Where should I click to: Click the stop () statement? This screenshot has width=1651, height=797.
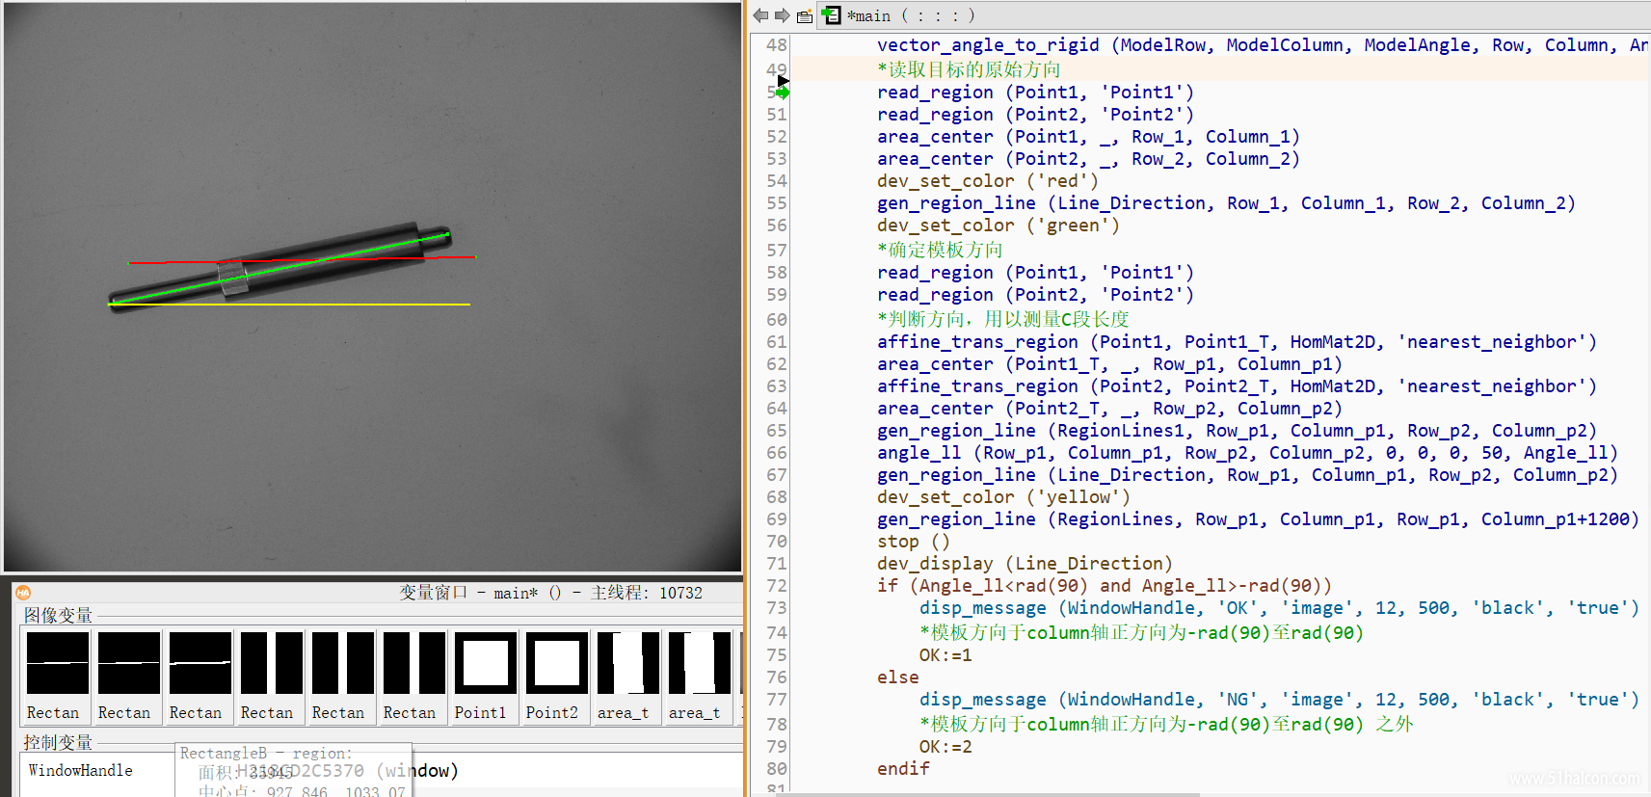914,542
